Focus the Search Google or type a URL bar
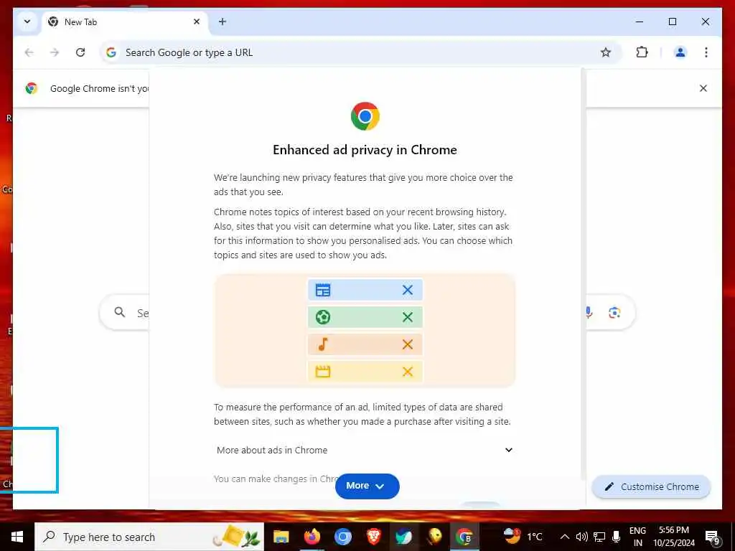 361,52
